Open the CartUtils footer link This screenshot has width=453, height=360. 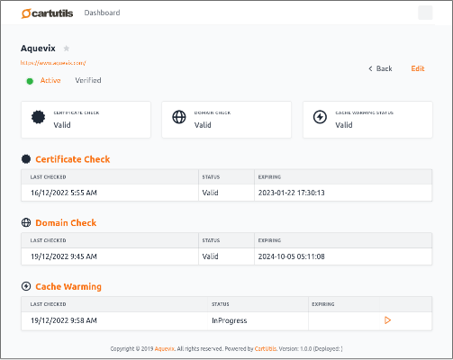(x=266, y=349)
